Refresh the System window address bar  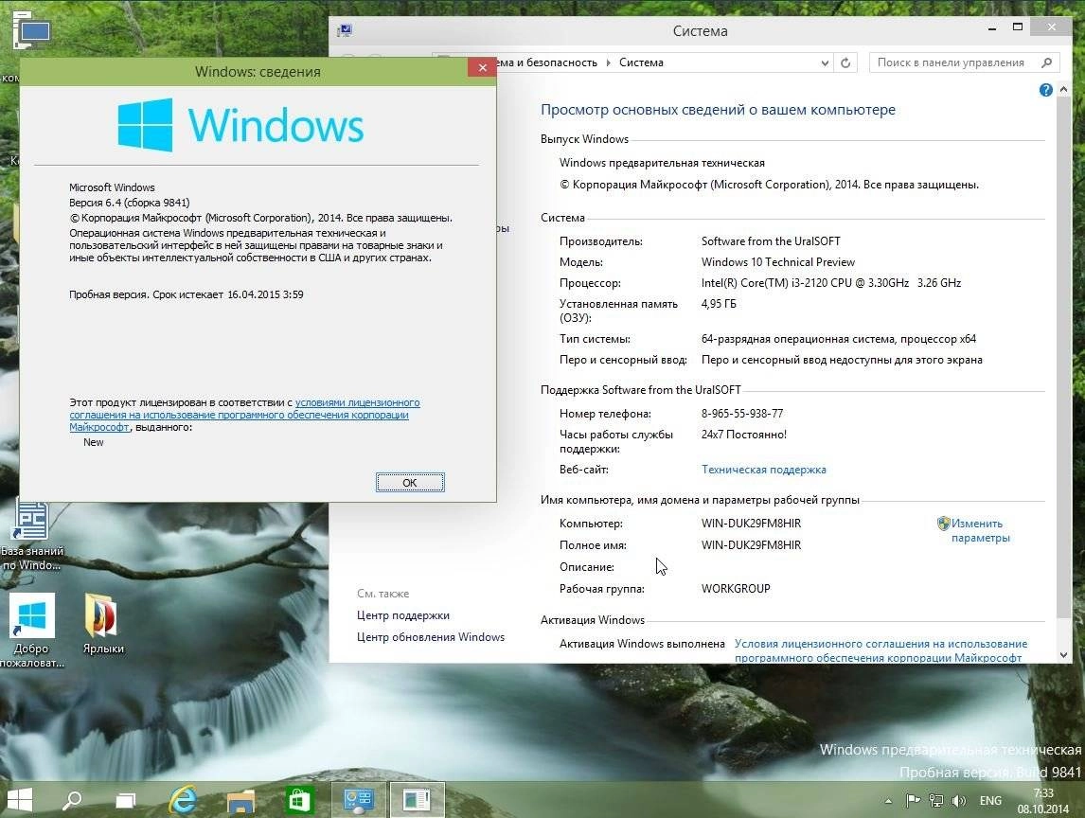click(x=845, y=62)
